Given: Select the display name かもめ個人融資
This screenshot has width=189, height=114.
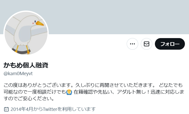Looking at the screenshot, I should (26, 65).
